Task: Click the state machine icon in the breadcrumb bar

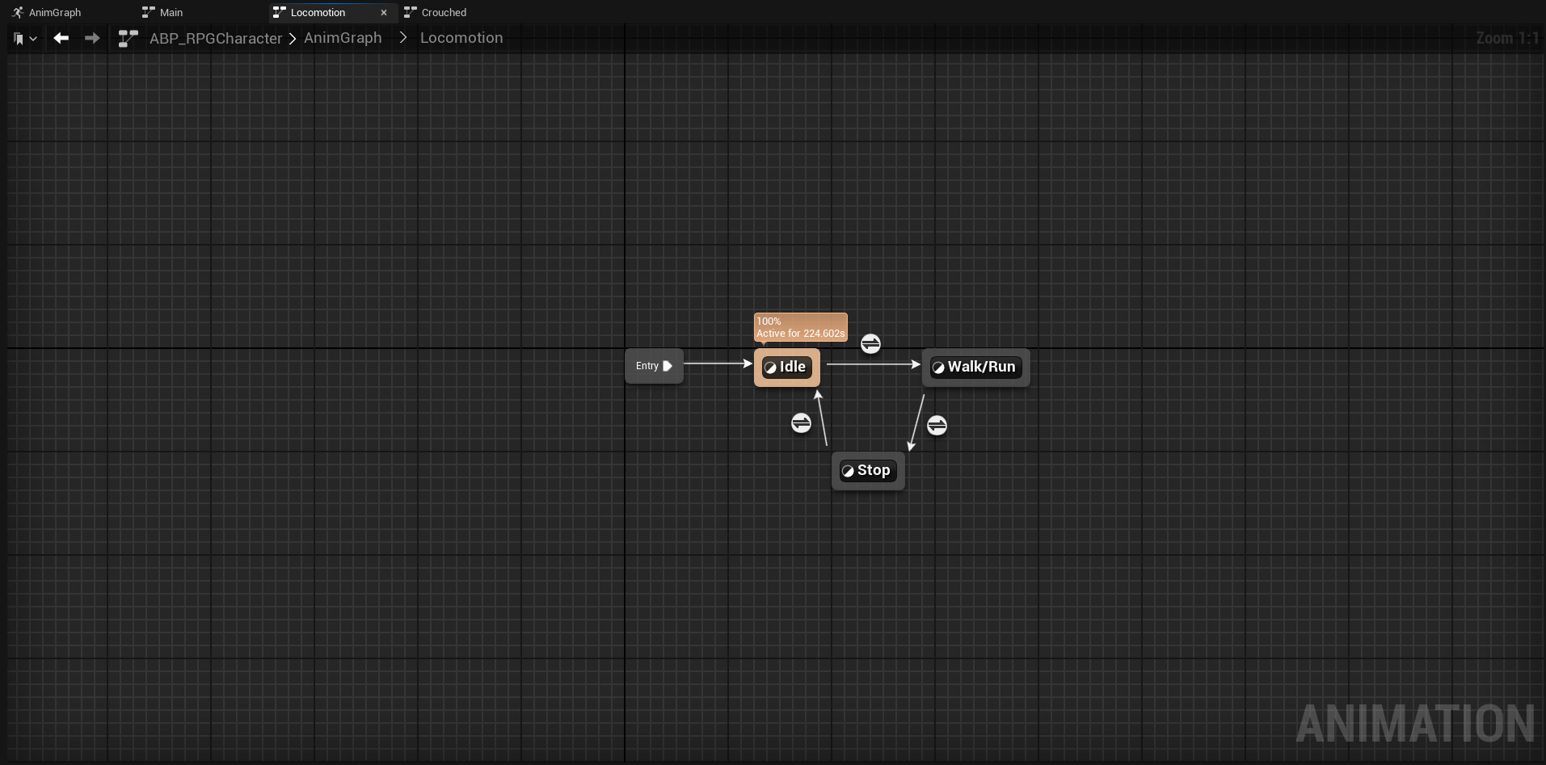Action: [x=128, y=38]
